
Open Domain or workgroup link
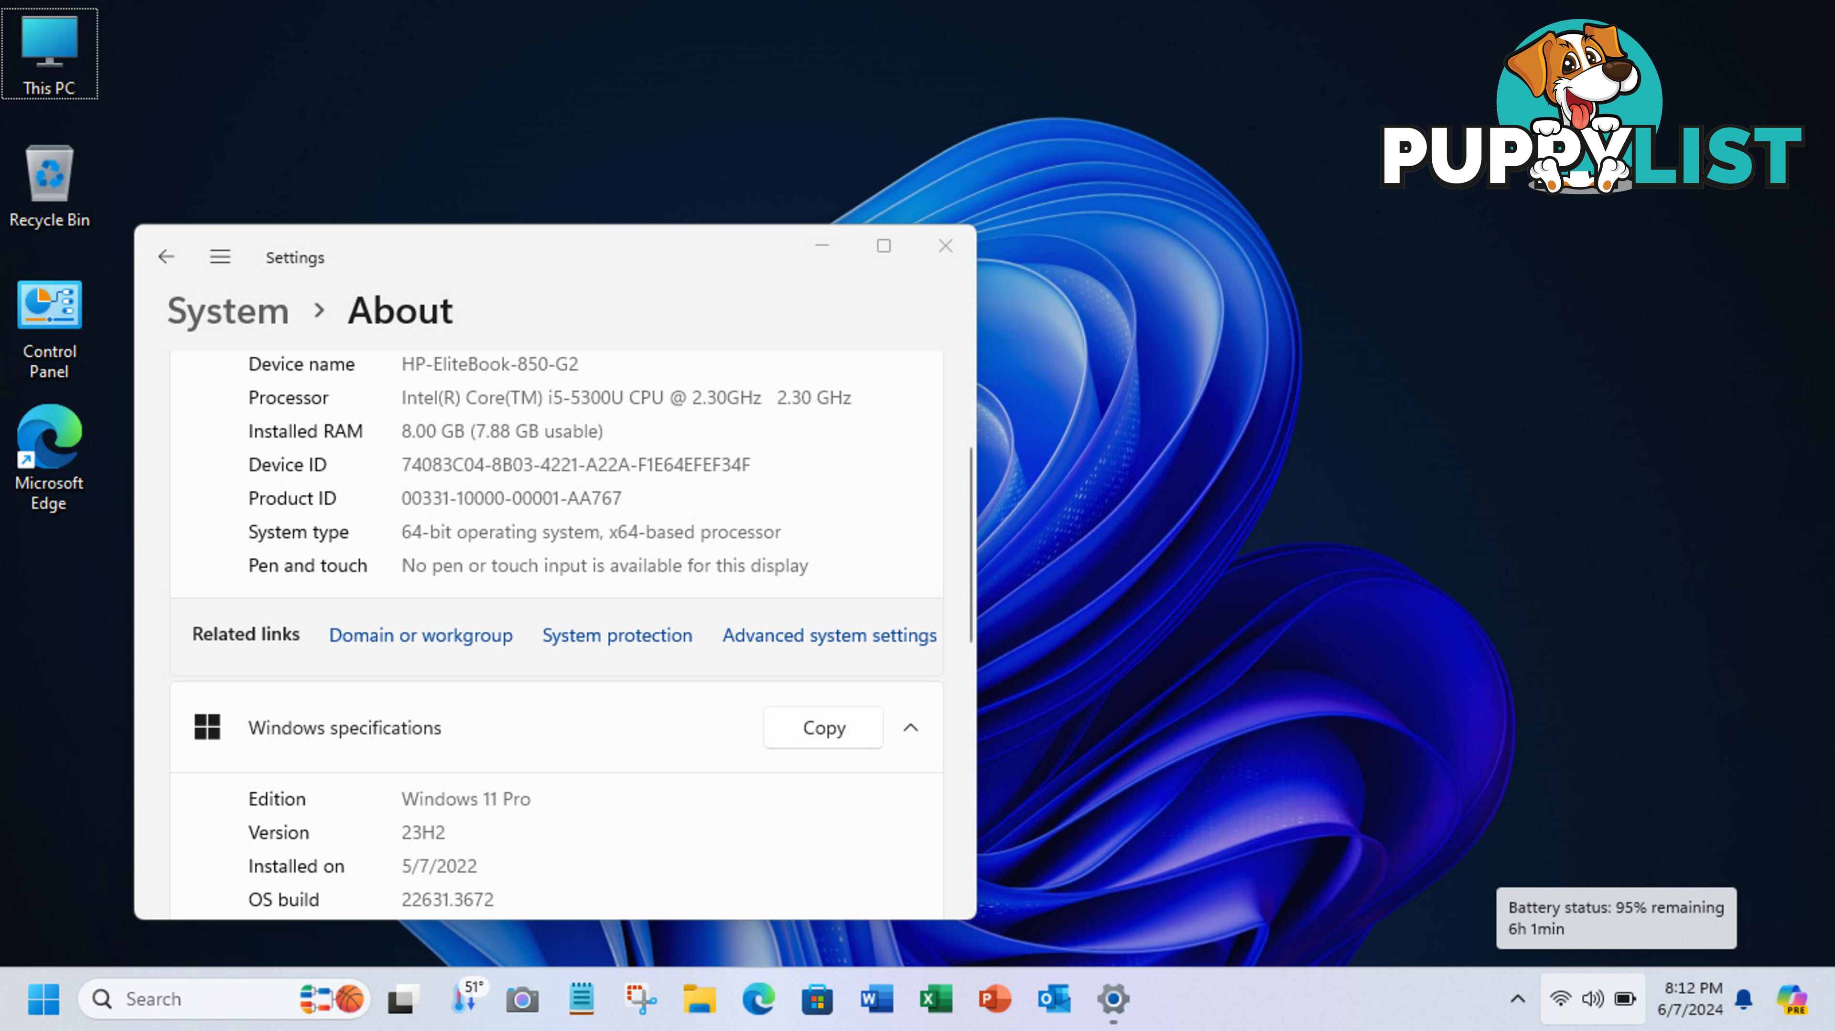(x=421, y=635)
